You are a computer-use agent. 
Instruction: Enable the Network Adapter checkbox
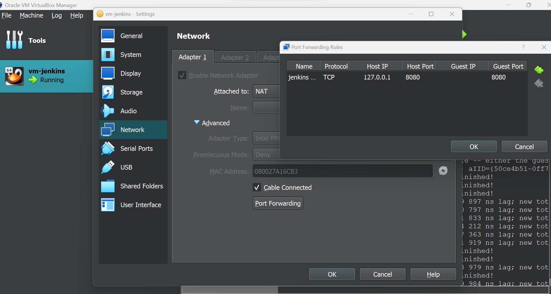pyautogui.click(x=182, y=75)
